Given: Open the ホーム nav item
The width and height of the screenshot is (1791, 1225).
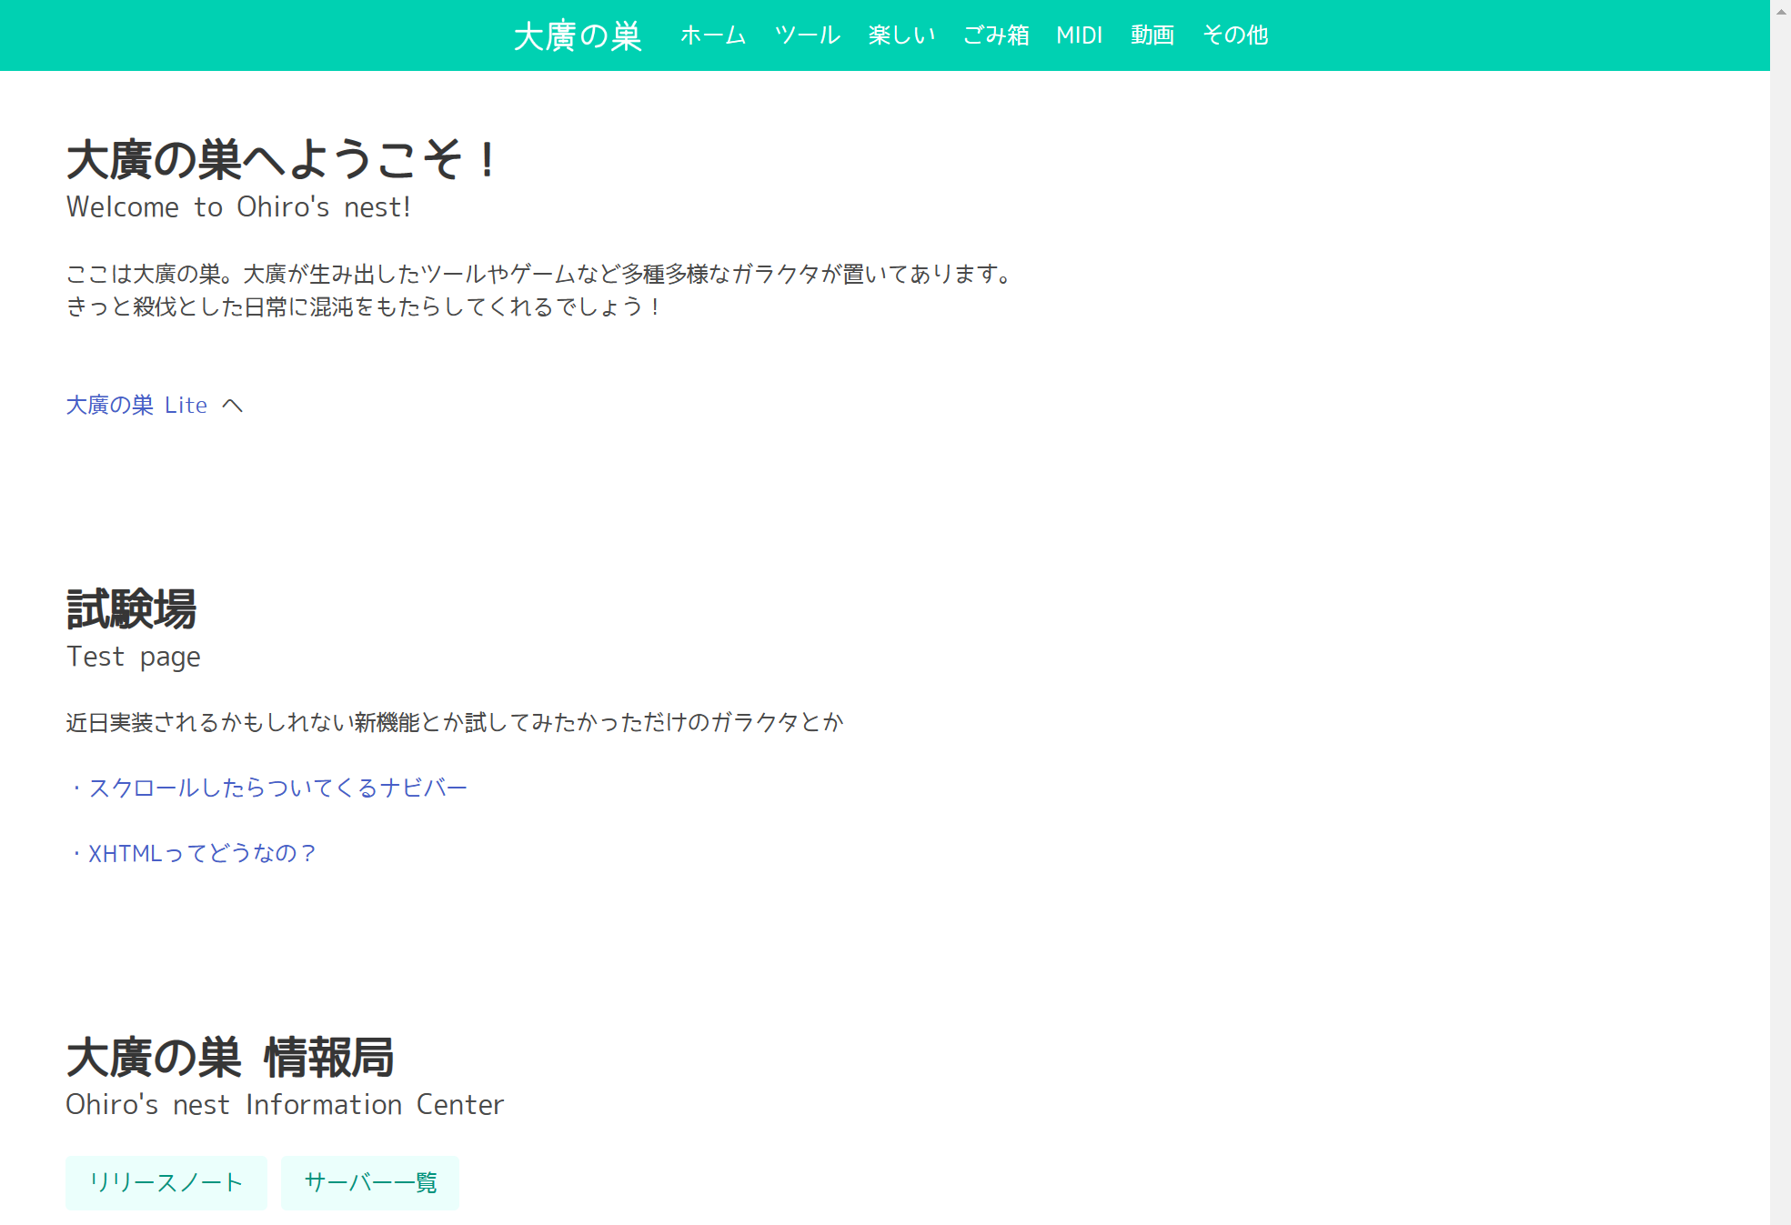Looking at the screenshot, I should click(x=713, y=35).
